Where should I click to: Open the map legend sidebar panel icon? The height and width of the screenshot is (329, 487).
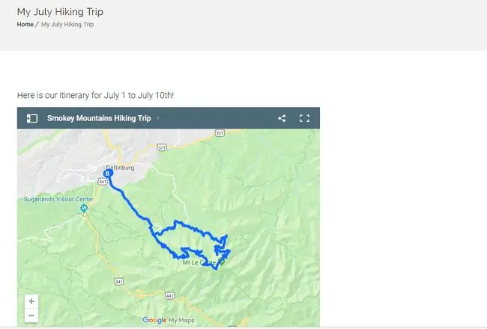click(32, 118)
